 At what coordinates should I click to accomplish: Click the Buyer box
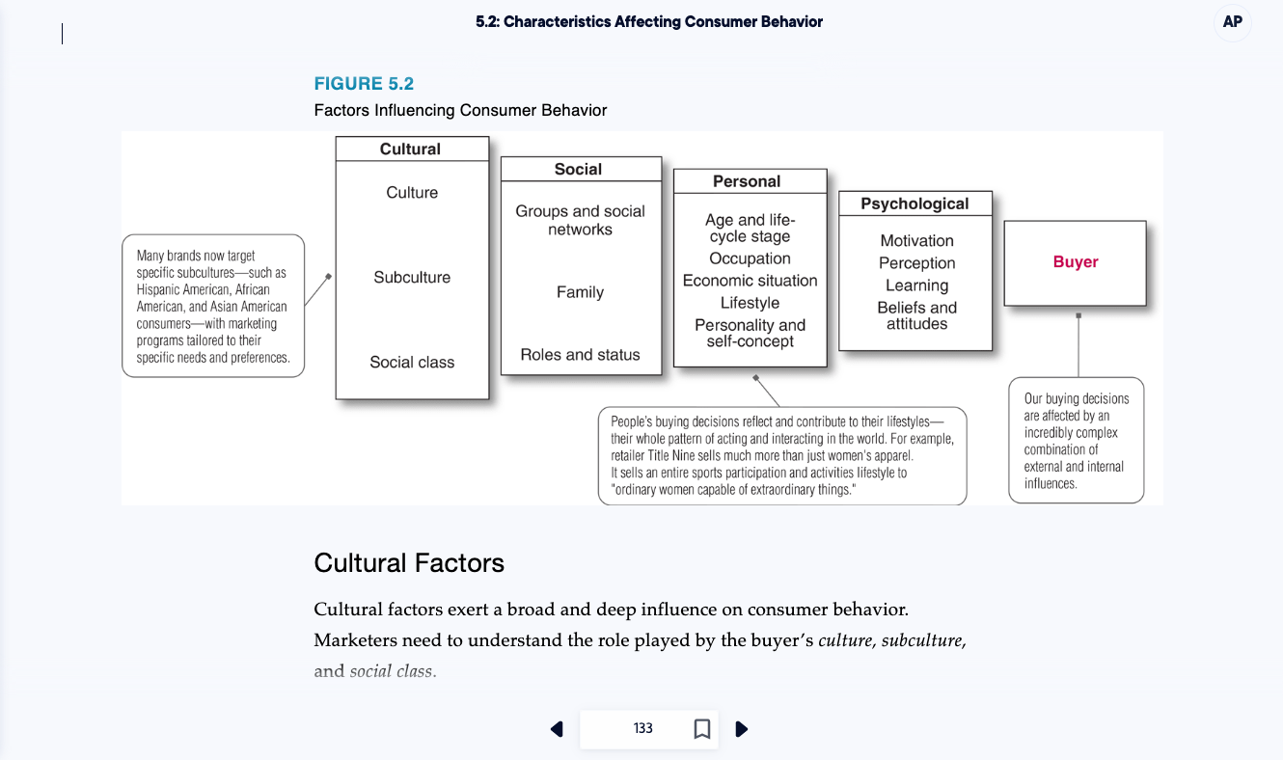tap(1075, 262)
